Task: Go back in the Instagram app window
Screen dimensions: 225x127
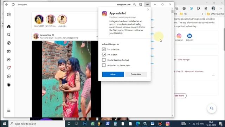Action: 7,5
